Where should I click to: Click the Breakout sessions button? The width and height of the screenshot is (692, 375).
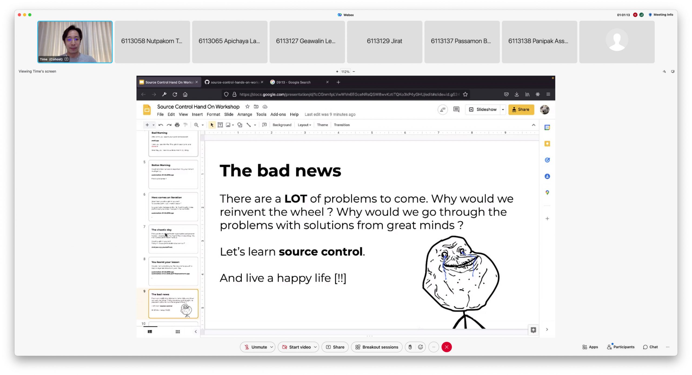tap(377, 347)
